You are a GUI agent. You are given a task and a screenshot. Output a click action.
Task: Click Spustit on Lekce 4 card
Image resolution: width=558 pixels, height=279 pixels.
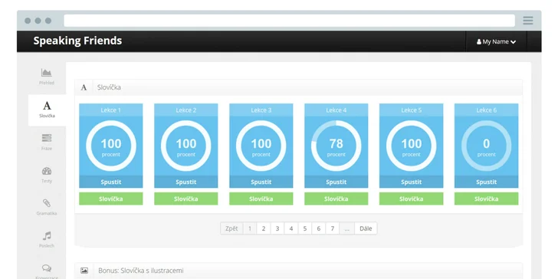336,182
